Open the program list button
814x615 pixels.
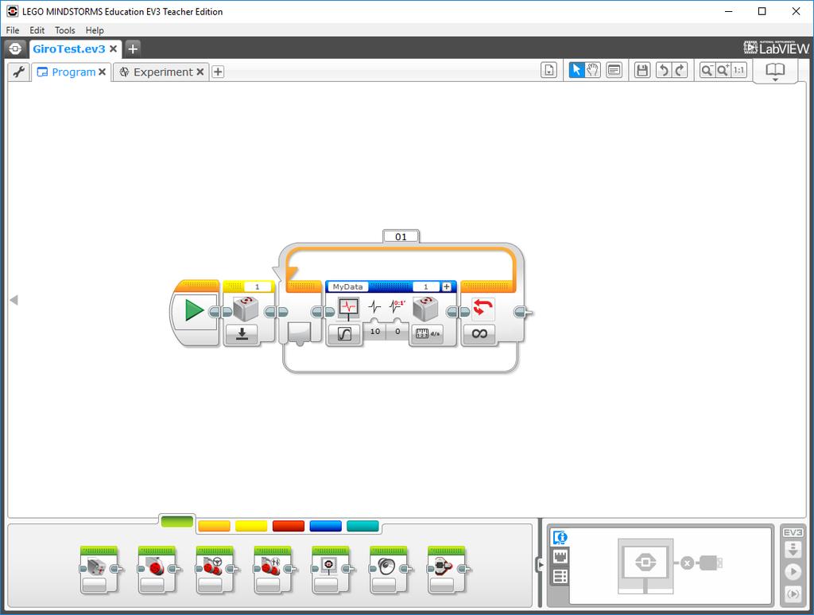[x=548, y=70]
